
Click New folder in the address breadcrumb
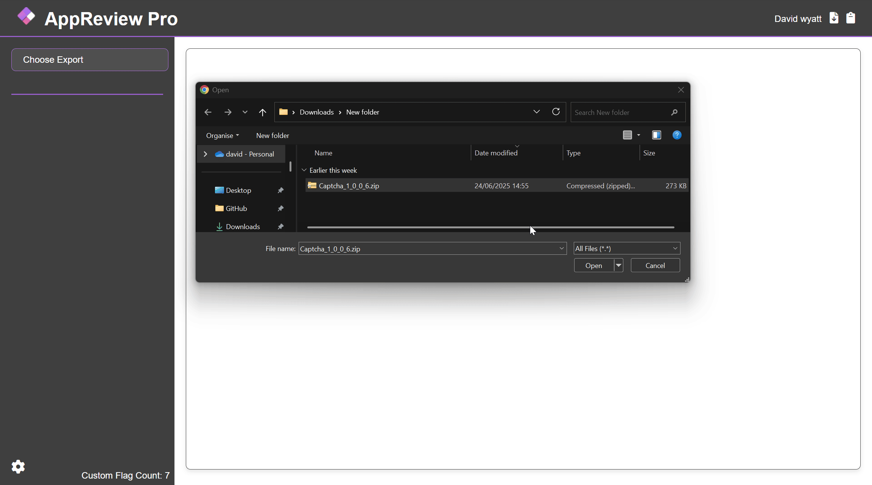point(363,112)
